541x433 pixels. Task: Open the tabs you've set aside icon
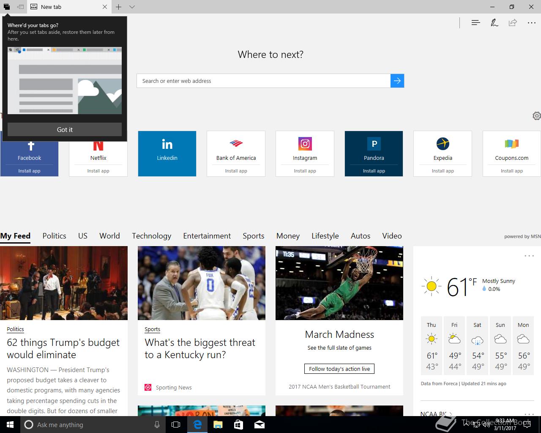point(7,7)
